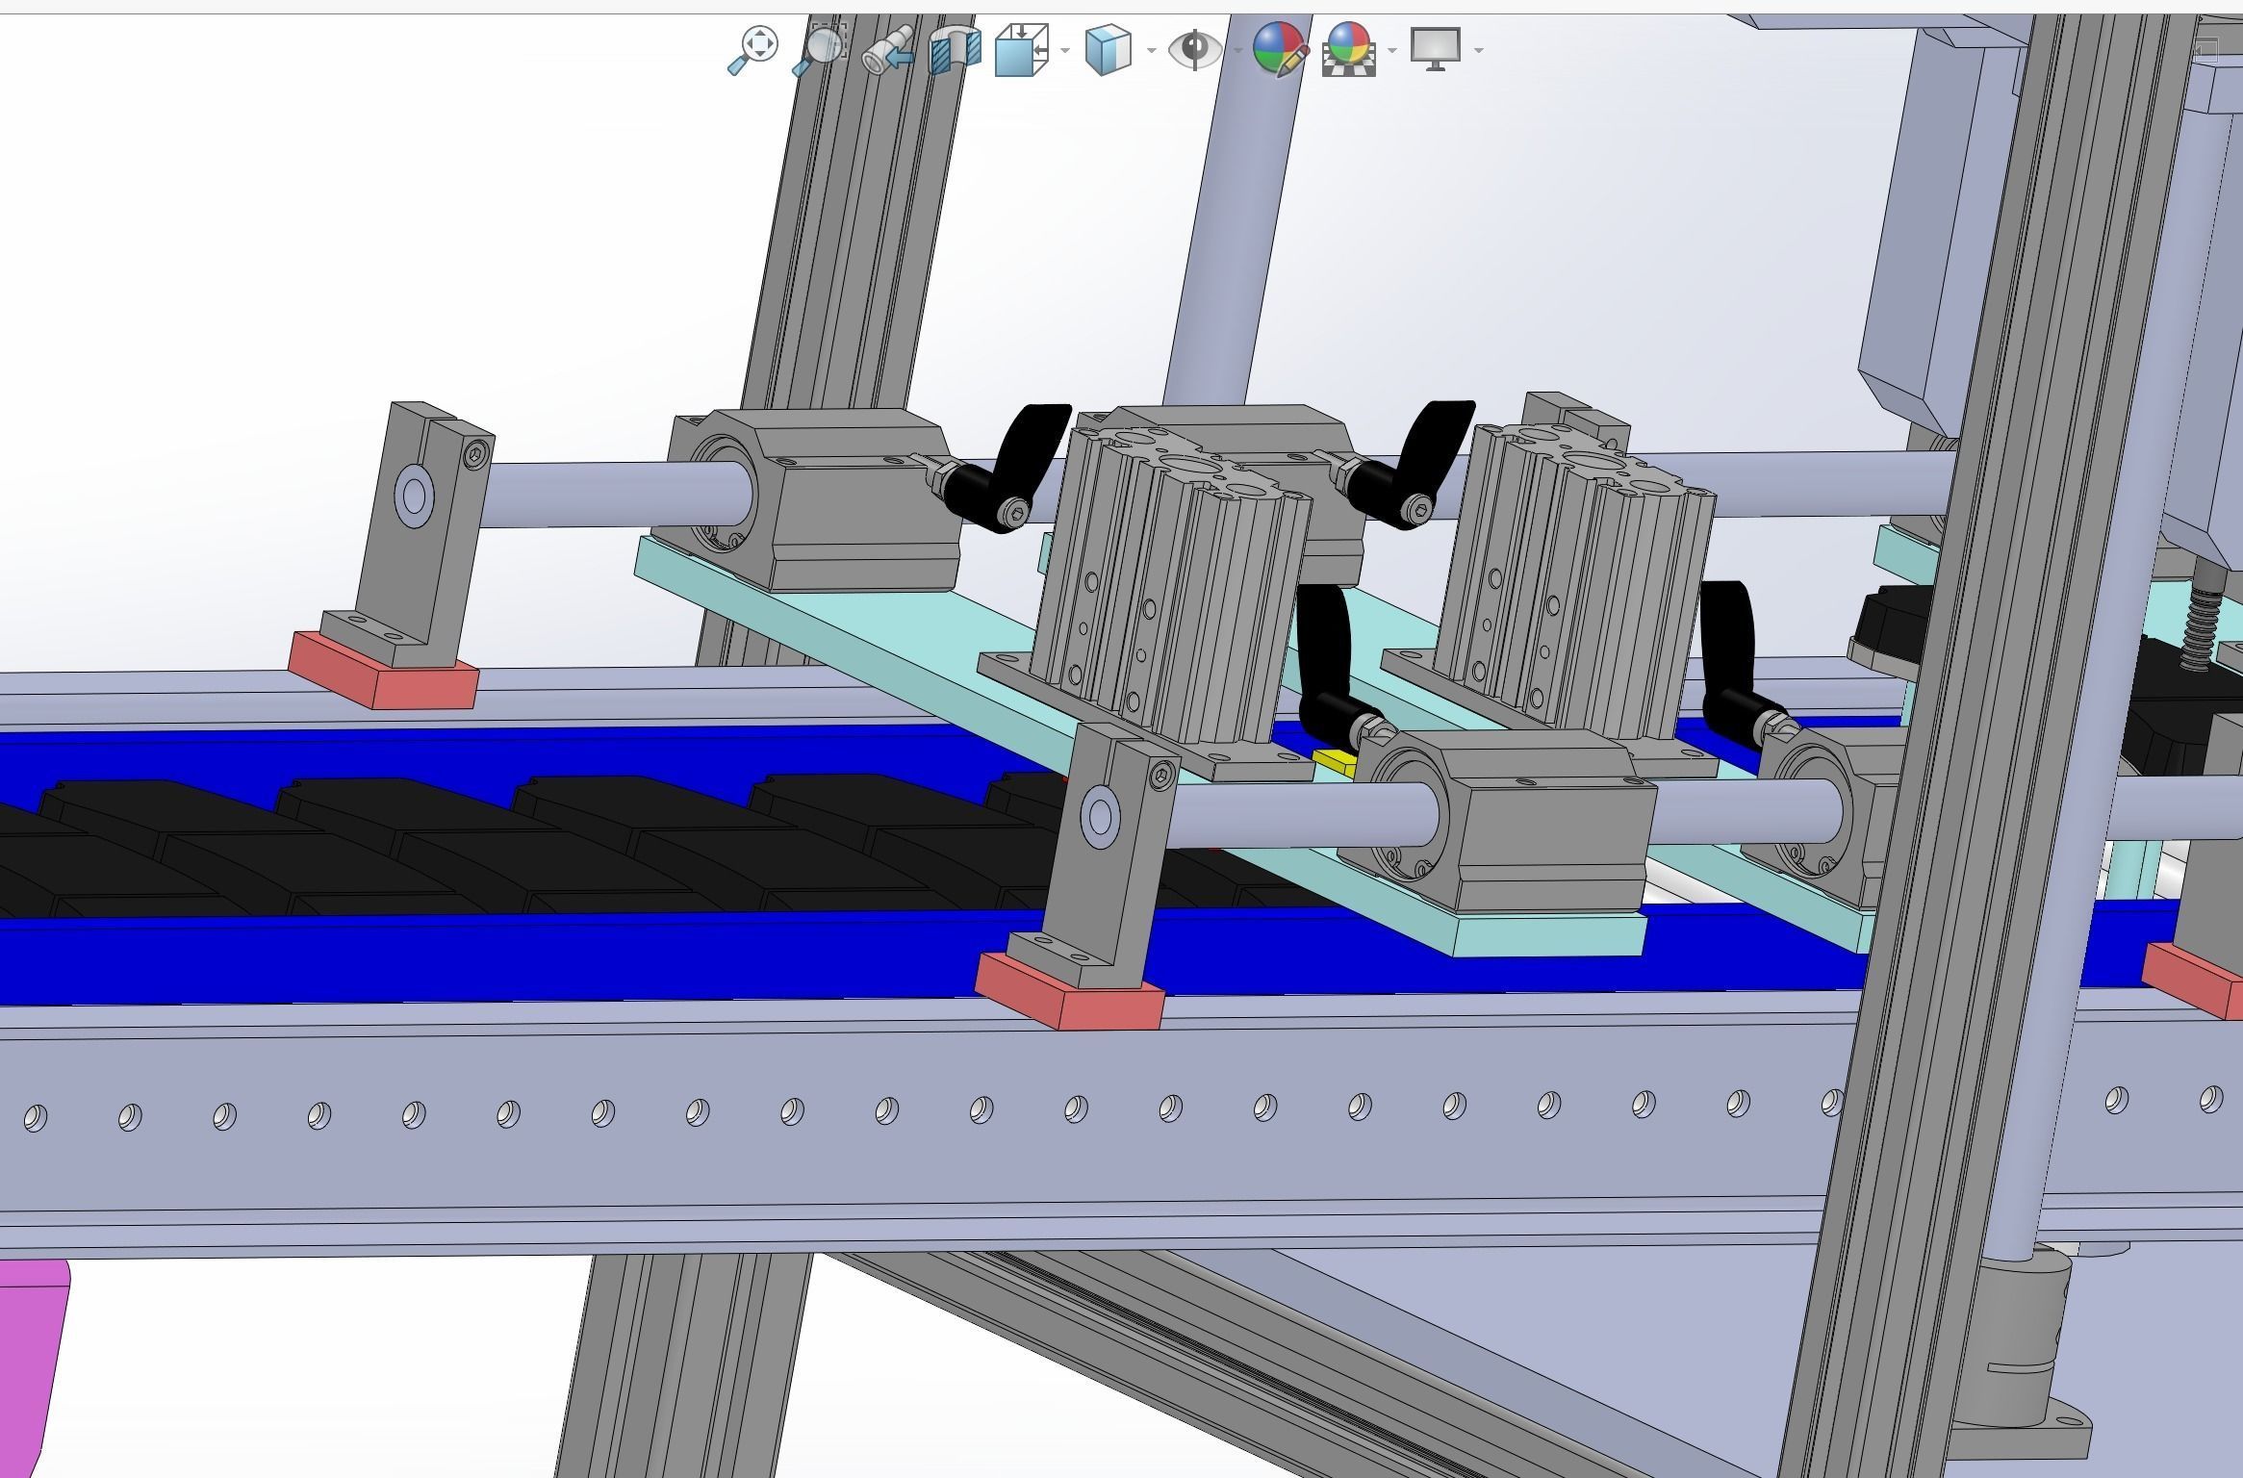Toggle the Hide/Show Items eye icon
This screenshot has width=2243, height=1478.
[1195, 50]
